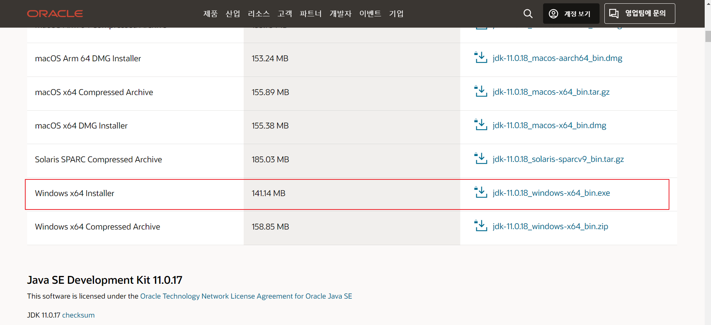Select 'Windows x64 Installer' text
Screen dimensions: 711x325
click(75, 193)
